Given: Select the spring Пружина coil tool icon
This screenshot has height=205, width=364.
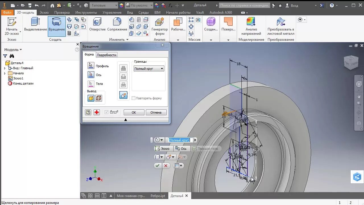Looking at the screenshot, I should click(x=69, y=33).
